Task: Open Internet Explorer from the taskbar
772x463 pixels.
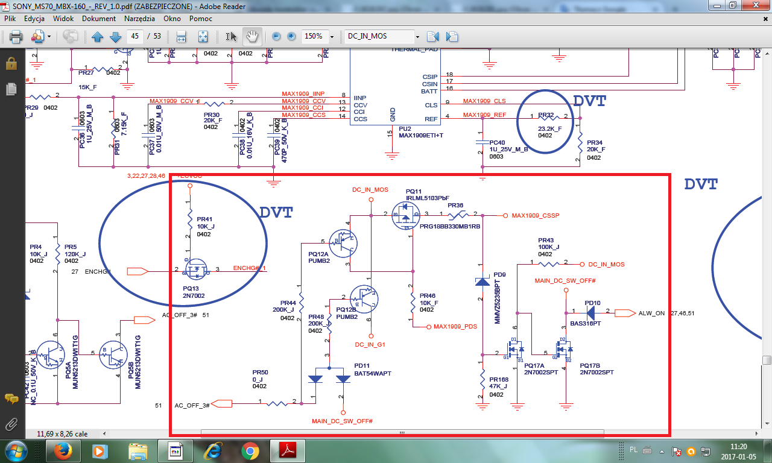Action: click(213, 450)
